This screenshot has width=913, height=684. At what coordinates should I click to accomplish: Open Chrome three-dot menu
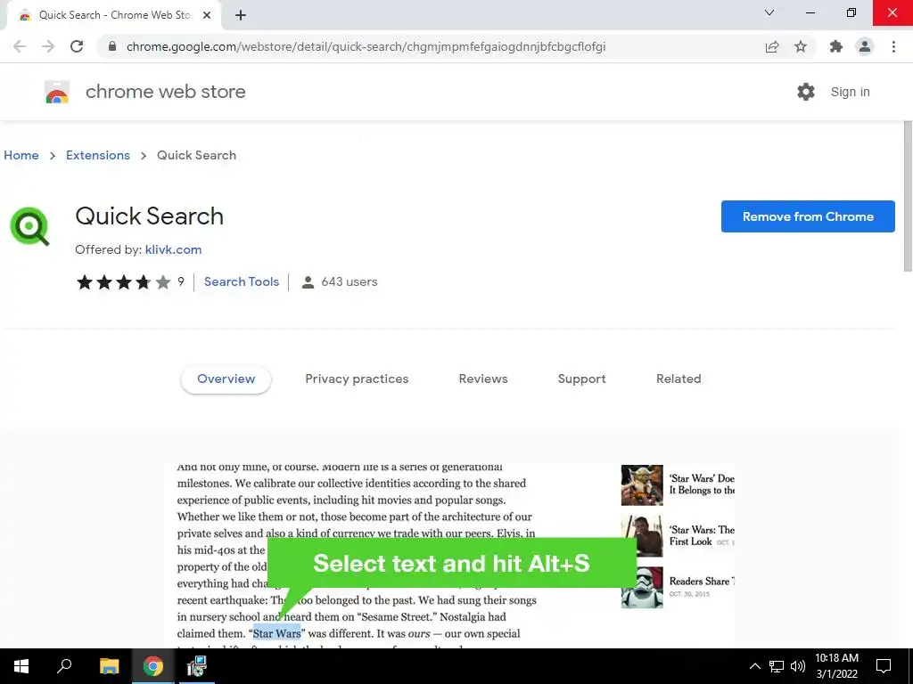click(893, 46)
